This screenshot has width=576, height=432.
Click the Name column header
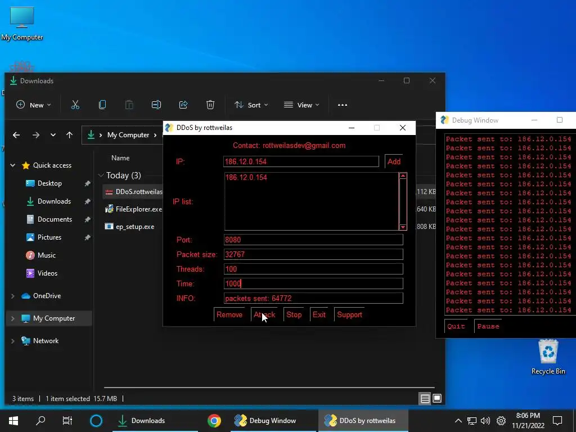tap(120, 158)
